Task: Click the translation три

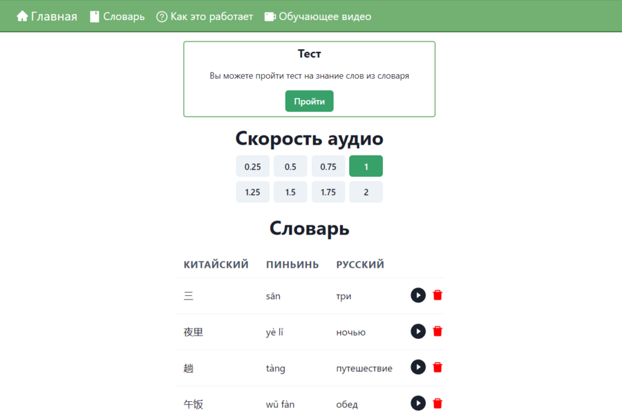Action: 343,296
